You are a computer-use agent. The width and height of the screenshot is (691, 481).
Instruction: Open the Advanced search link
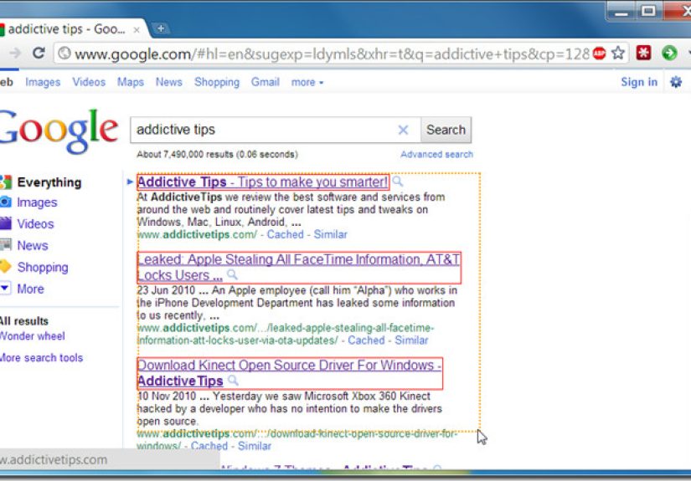tap(436, 155)
